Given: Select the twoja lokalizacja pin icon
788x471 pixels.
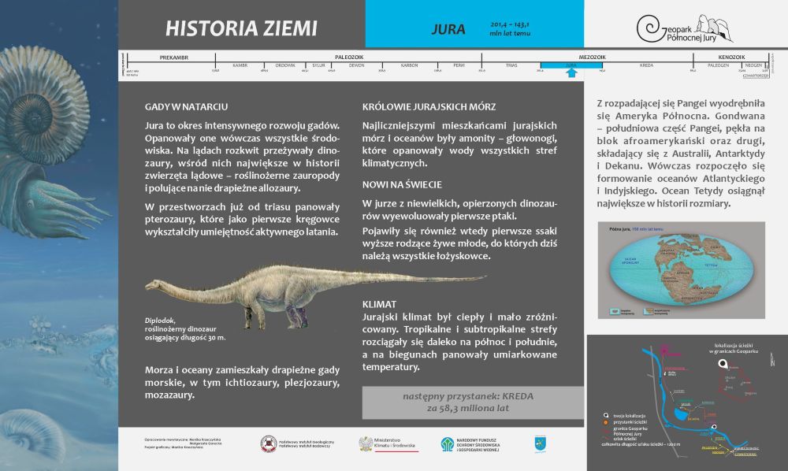Looking at the screenshot, I should point(605,414).
